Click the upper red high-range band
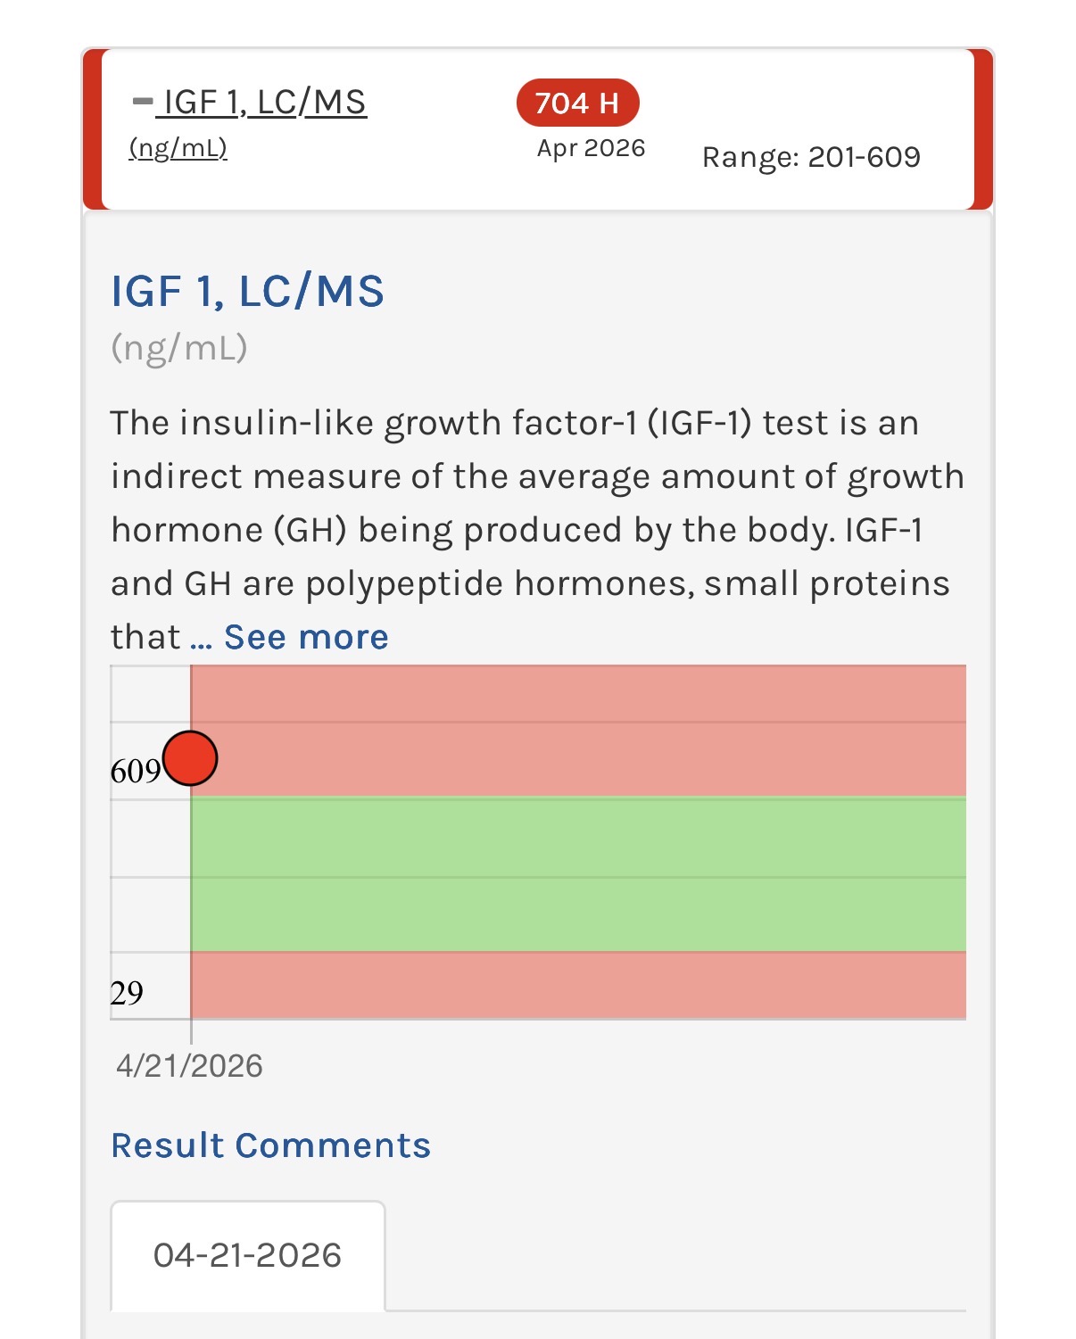 pos(578,729)
